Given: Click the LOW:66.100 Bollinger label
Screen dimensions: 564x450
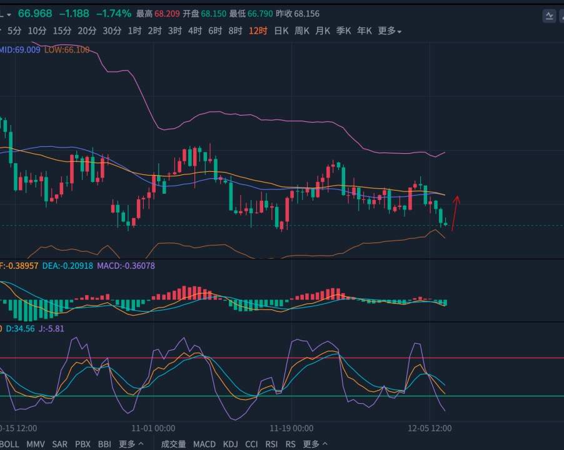Looking at the screenshot, I should (67, 49).
